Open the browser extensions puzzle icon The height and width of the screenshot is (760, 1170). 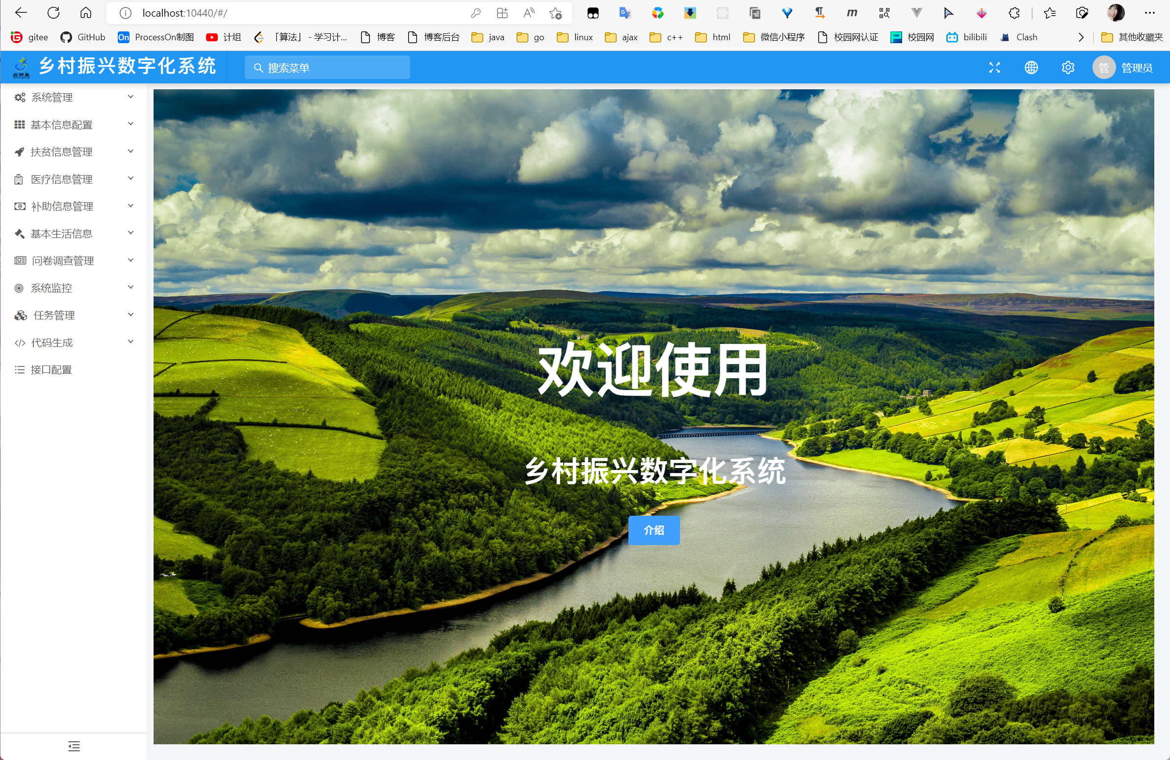pos(1014,13)
